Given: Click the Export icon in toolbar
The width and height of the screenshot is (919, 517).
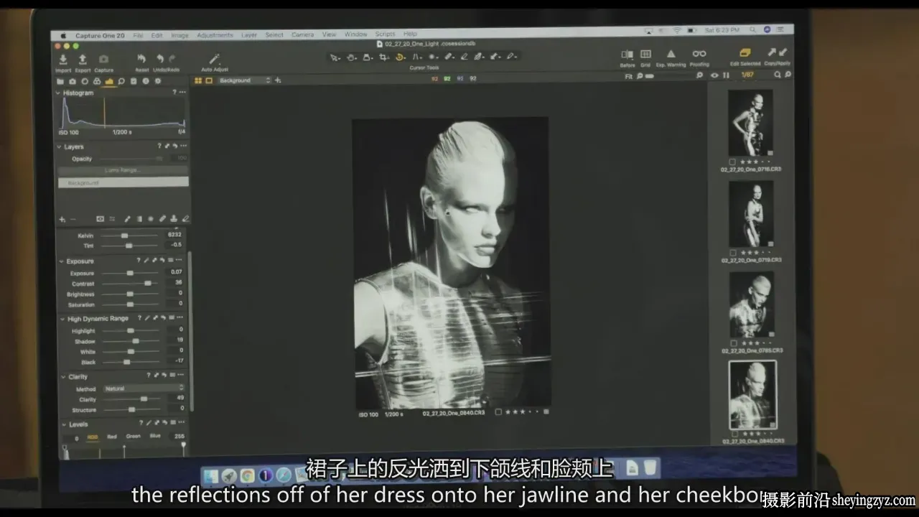Looking at the screenshot, I should [83, 60].
